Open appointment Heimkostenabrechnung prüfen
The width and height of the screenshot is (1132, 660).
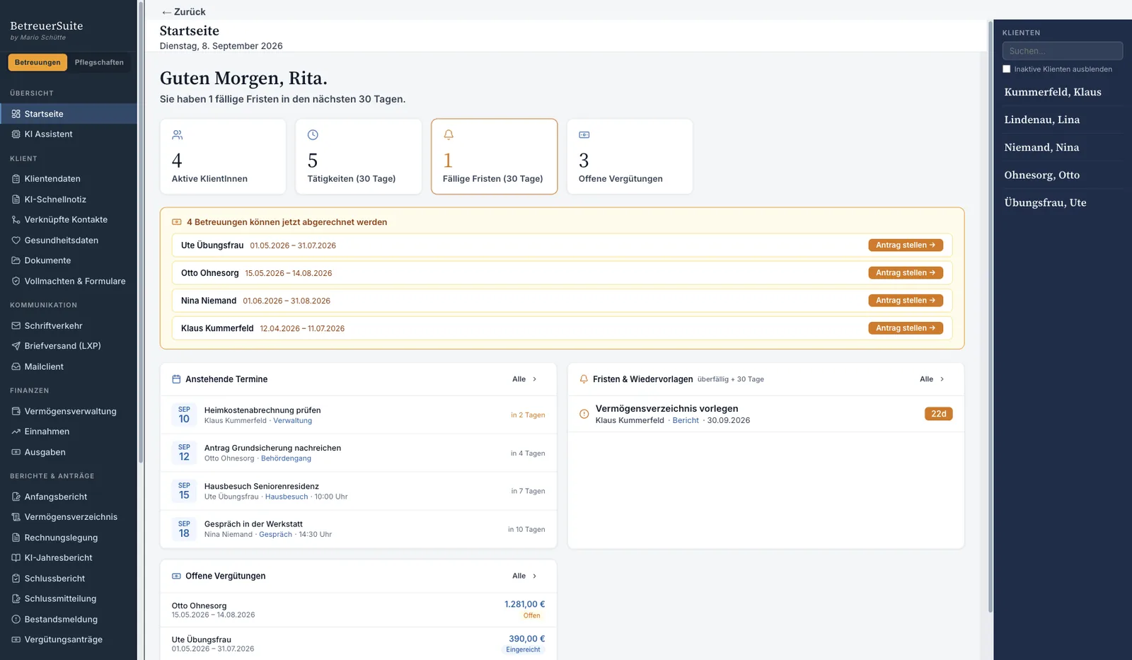(359, 415)
